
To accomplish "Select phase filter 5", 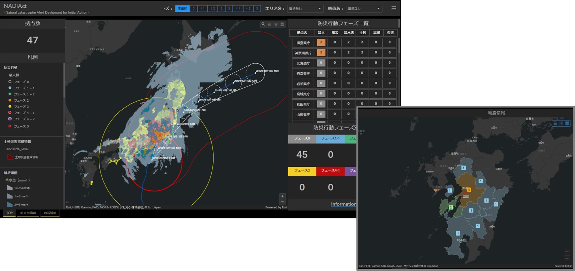I will pos(257,8).
